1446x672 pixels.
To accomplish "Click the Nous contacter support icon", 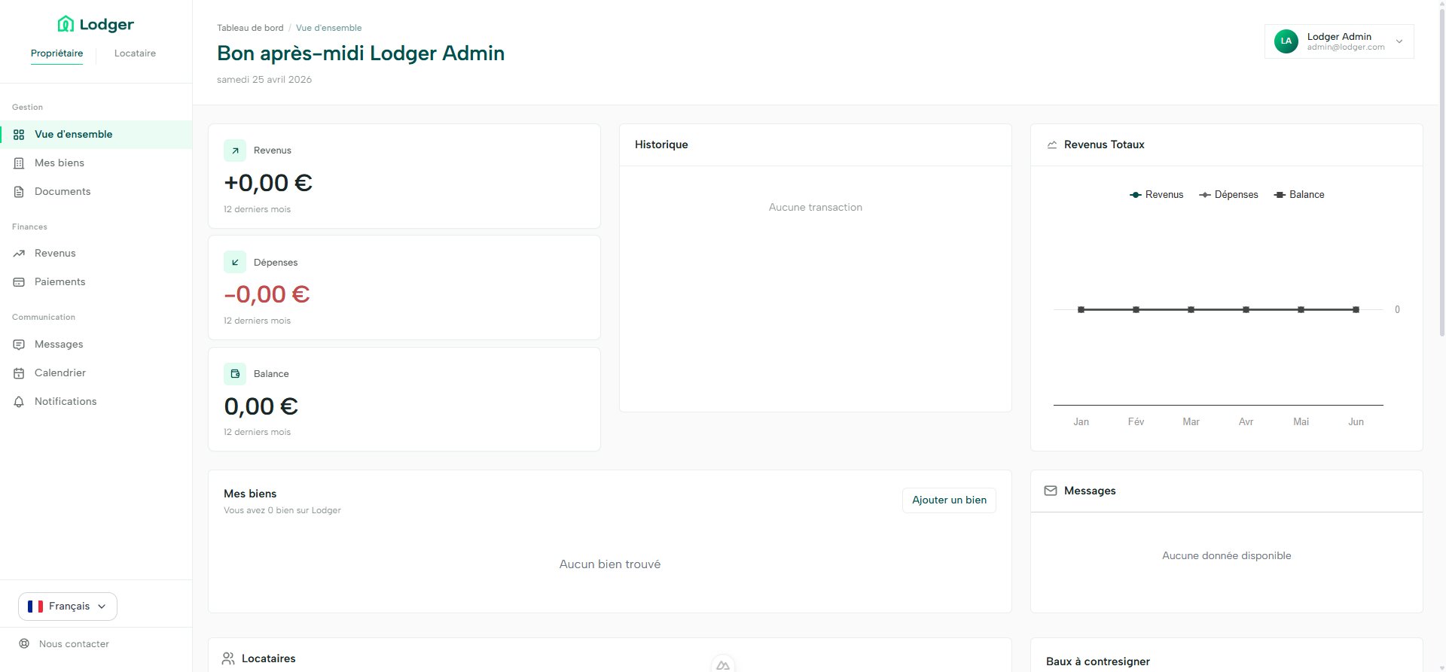I will (24, 644).
